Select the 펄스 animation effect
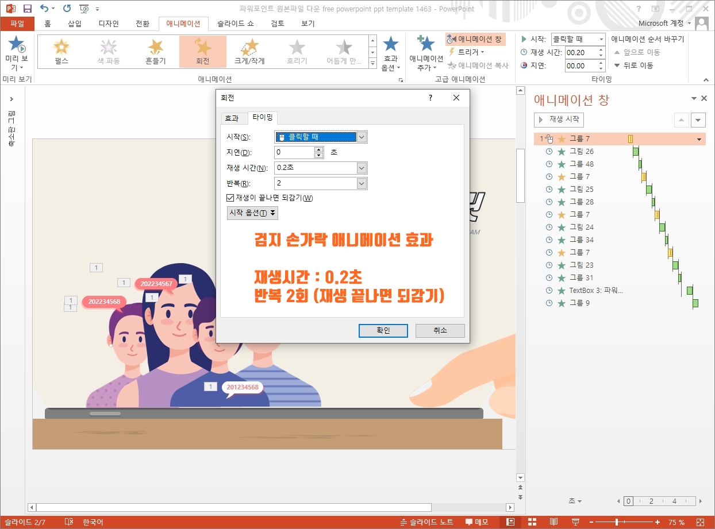Image resolution: width=715 pixels, height=529 pixels. (61, 52)
